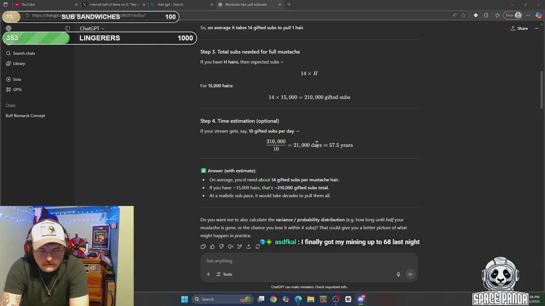Viewport: 545px width, 306px height.
Task: Click the Error profile button
Action: (x=513, y=15)
